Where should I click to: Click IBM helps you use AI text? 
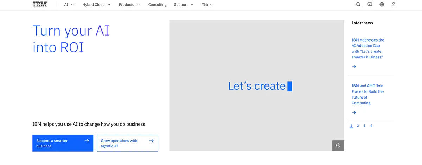pyautogui.click(x=89, y=124)
